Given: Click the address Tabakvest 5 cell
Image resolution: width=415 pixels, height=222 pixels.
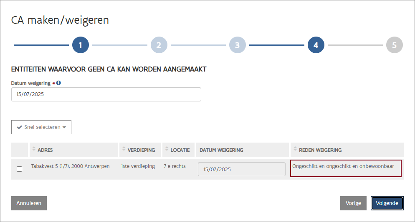Looking at the screenshot, I should 70,166.
